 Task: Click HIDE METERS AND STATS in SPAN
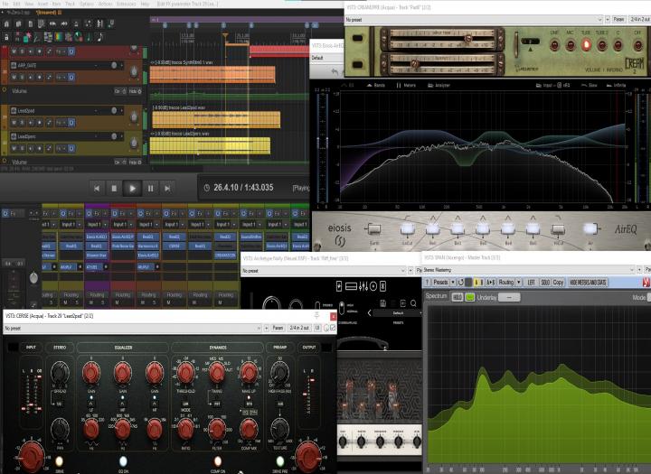click(x=588, y=283)
